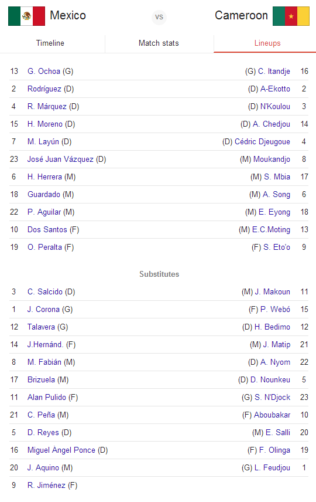Viewport: 316px width, 502px height.
Task: Click Cédric Djeugoue link
Action: click(x=262, y=141)
